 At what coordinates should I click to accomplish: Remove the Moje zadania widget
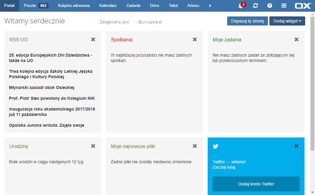(x=296, y=40)
